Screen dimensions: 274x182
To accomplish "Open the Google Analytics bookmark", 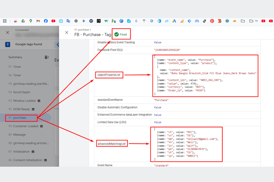I will (182, 21).
